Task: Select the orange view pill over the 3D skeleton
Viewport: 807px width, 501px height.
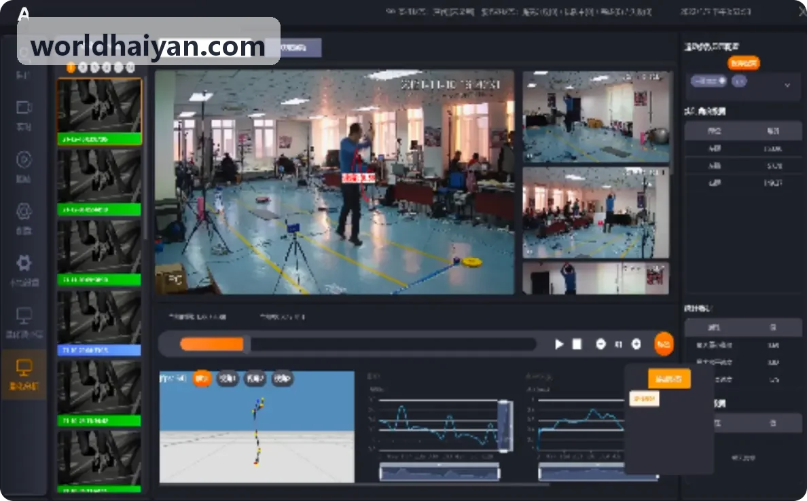Action: [x=202, y=379]
